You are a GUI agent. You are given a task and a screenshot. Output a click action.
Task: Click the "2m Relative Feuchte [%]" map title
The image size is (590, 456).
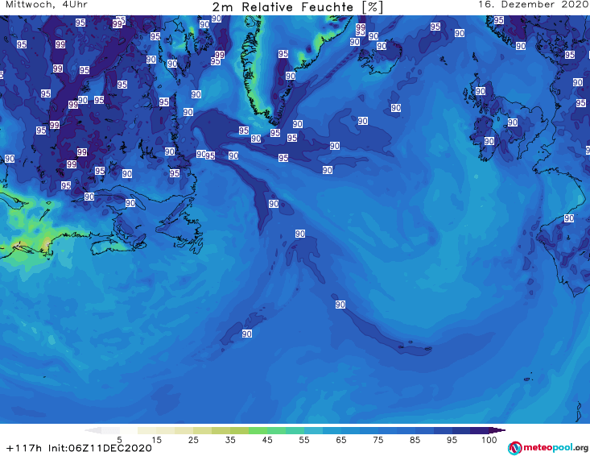(297, 7)
